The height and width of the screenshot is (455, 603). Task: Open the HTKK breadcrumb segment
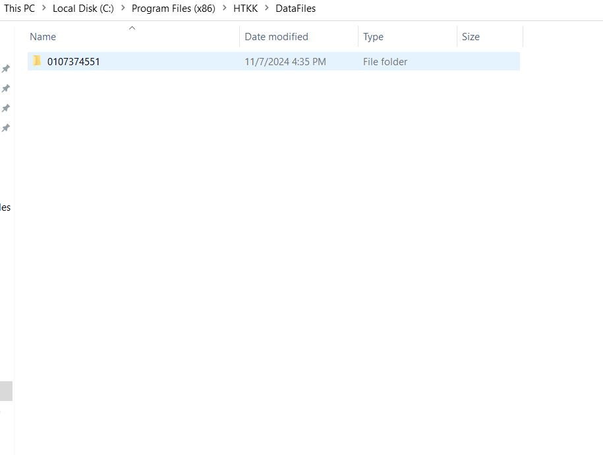point(245,9)
